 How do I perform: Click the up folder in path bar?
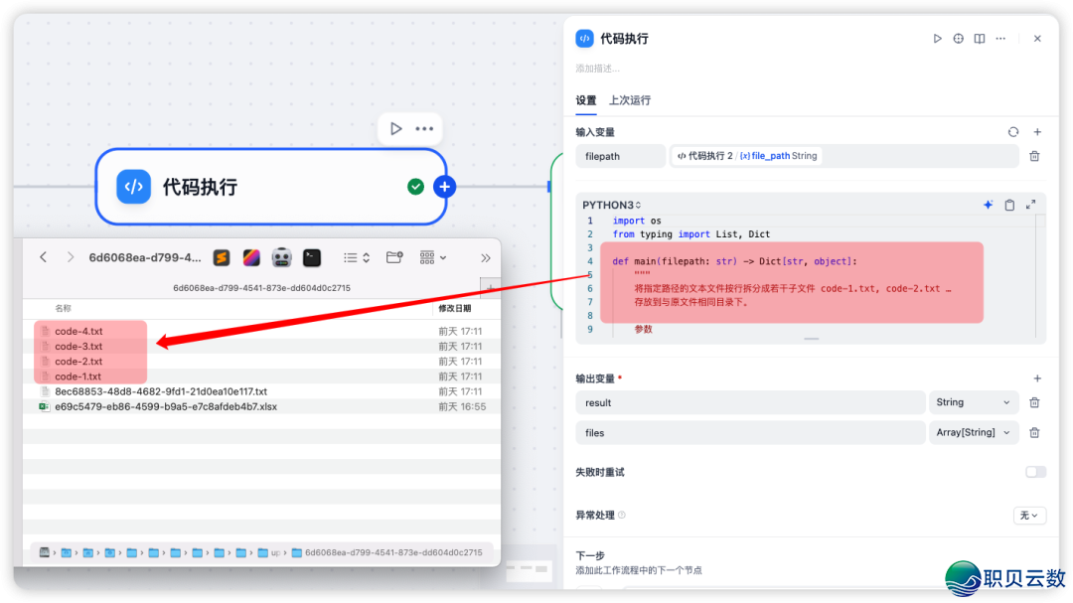(x=269, y=552)
